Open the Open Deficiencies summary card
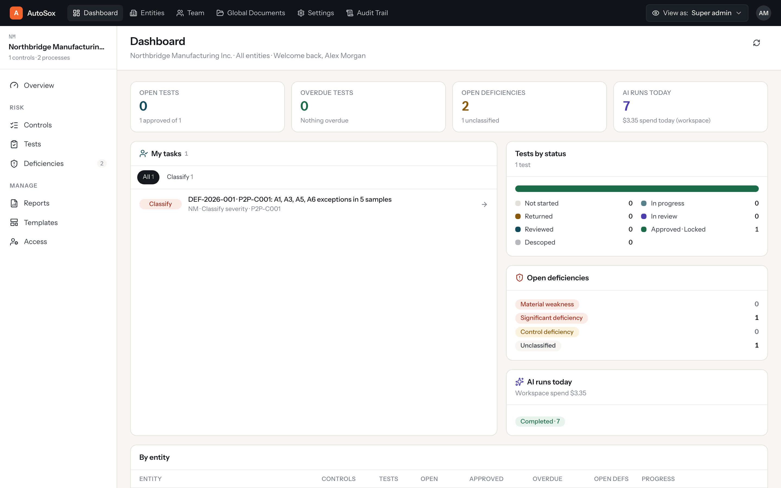781x488 pixels. click(529, 107)
